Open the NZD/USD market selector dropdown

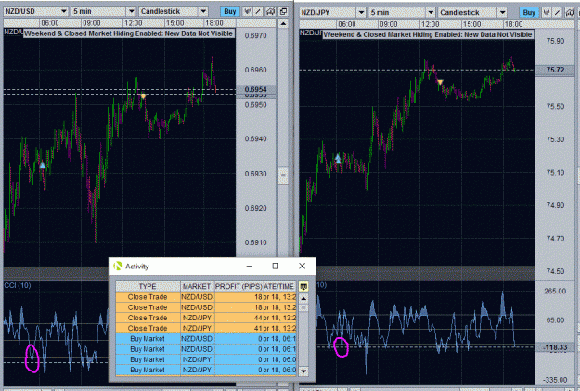(x=36, y=11)
